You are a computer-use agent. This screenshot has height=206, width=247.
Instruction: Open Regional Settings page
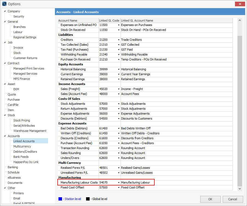[x=25, y=37]
